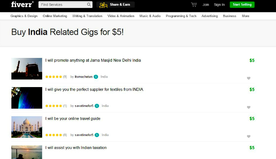Click level badge on textiles gig seller
Screen dimensions: 276x159
pos(97,106)
